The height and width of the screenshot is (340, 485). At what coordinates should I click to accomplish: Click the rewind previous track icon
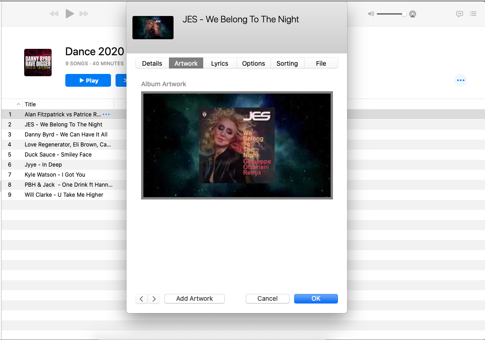tap(54, 14)
